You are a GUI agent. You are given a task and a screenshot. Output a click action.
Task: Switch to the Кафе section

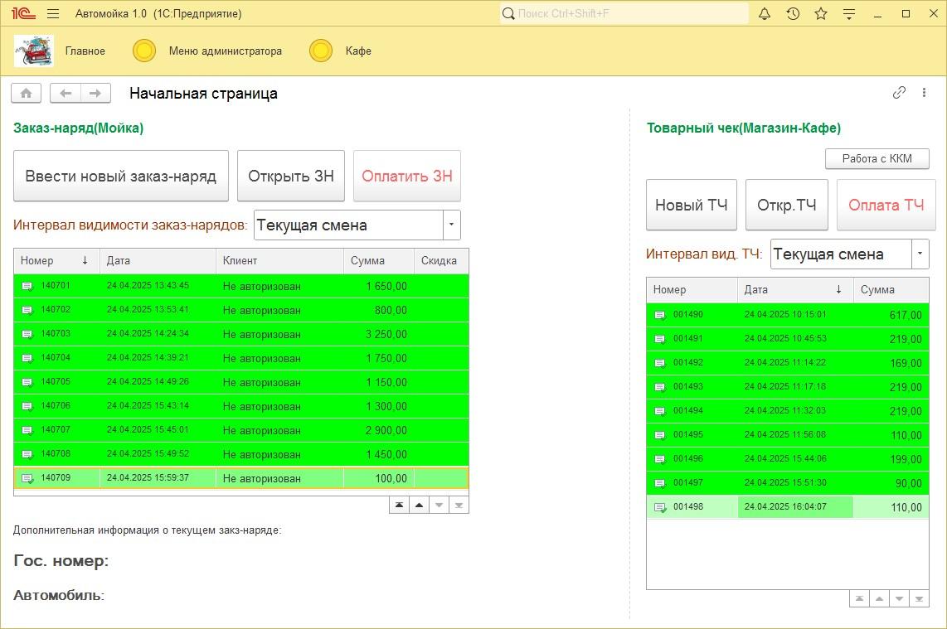(x=358, y=51)
